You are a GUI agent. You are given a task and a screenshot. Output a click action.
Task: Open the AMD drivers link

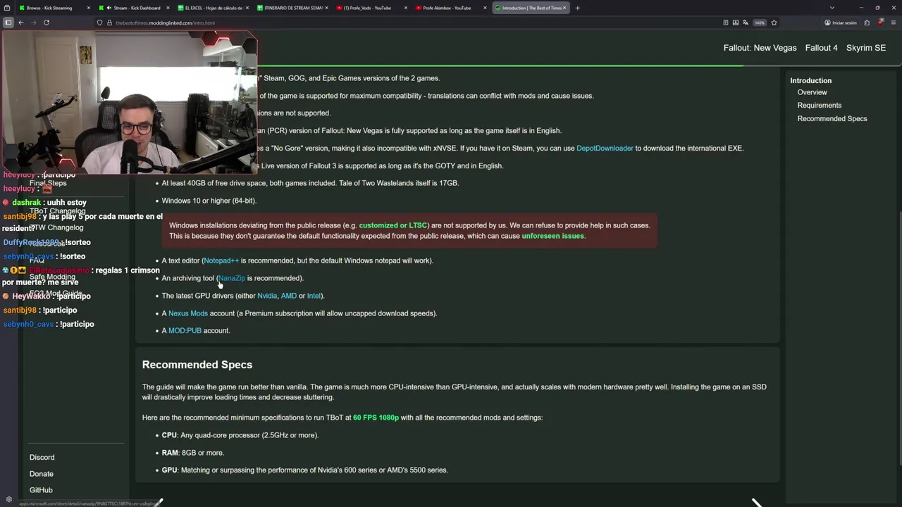coord(289,296)
